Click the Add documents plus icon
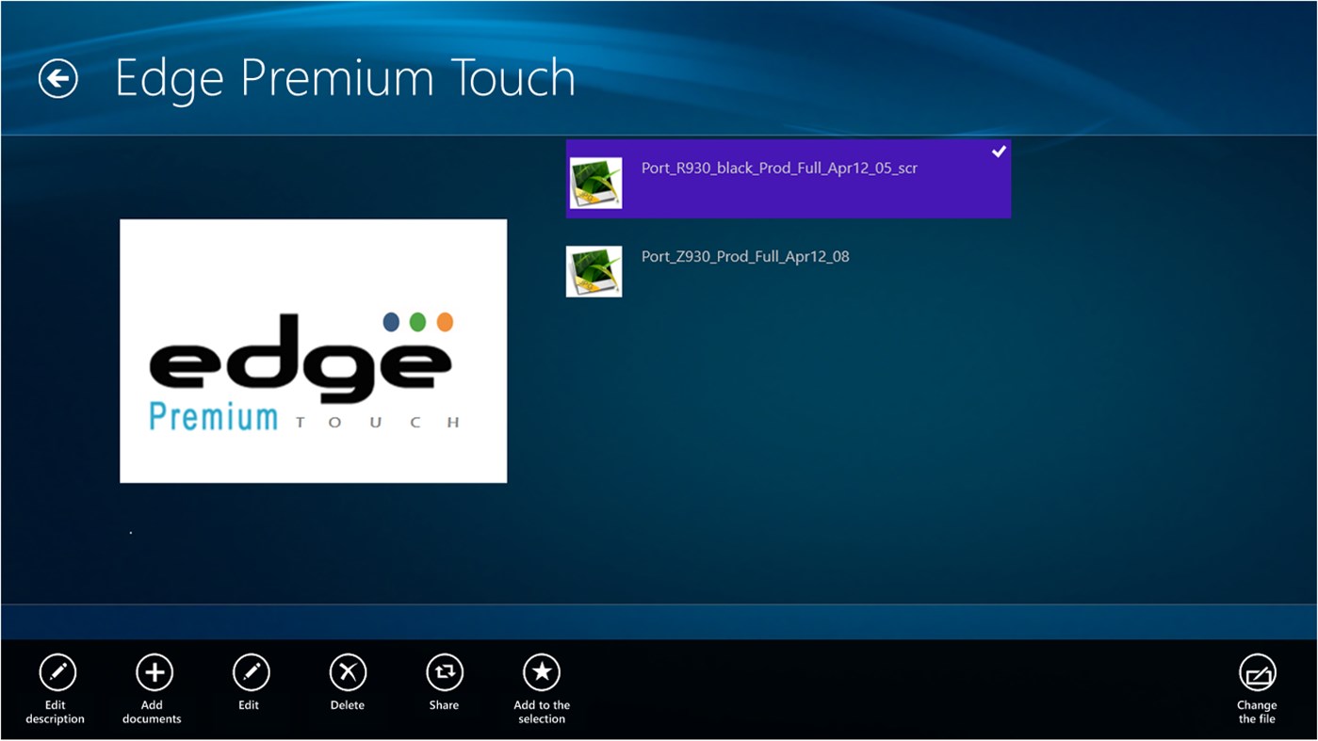The height and width of the screenshot is (741, 1318). [154, 672]
